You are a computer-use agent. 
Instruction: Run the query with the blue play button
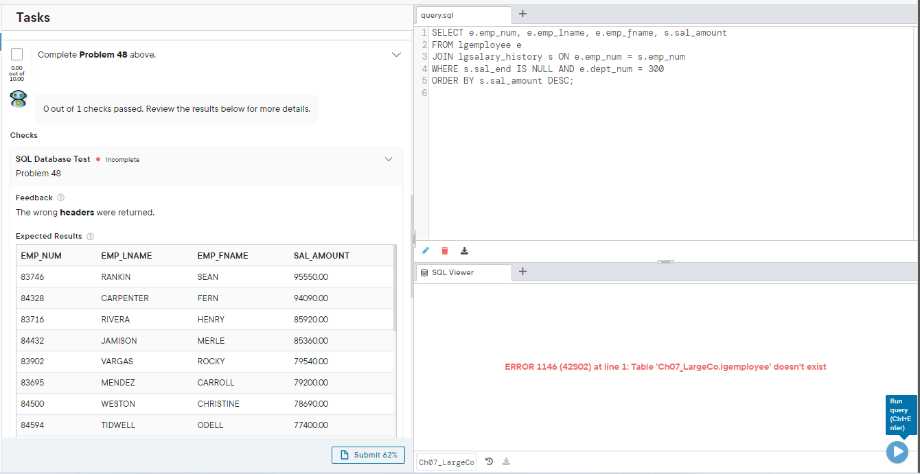click(897, 451)
